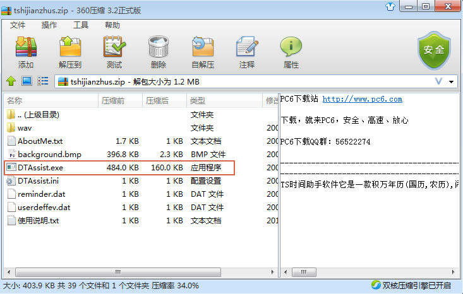Screen dimensions: 463x294
Task: Click the green 安全 shield badge
Action: pos(434,50)
